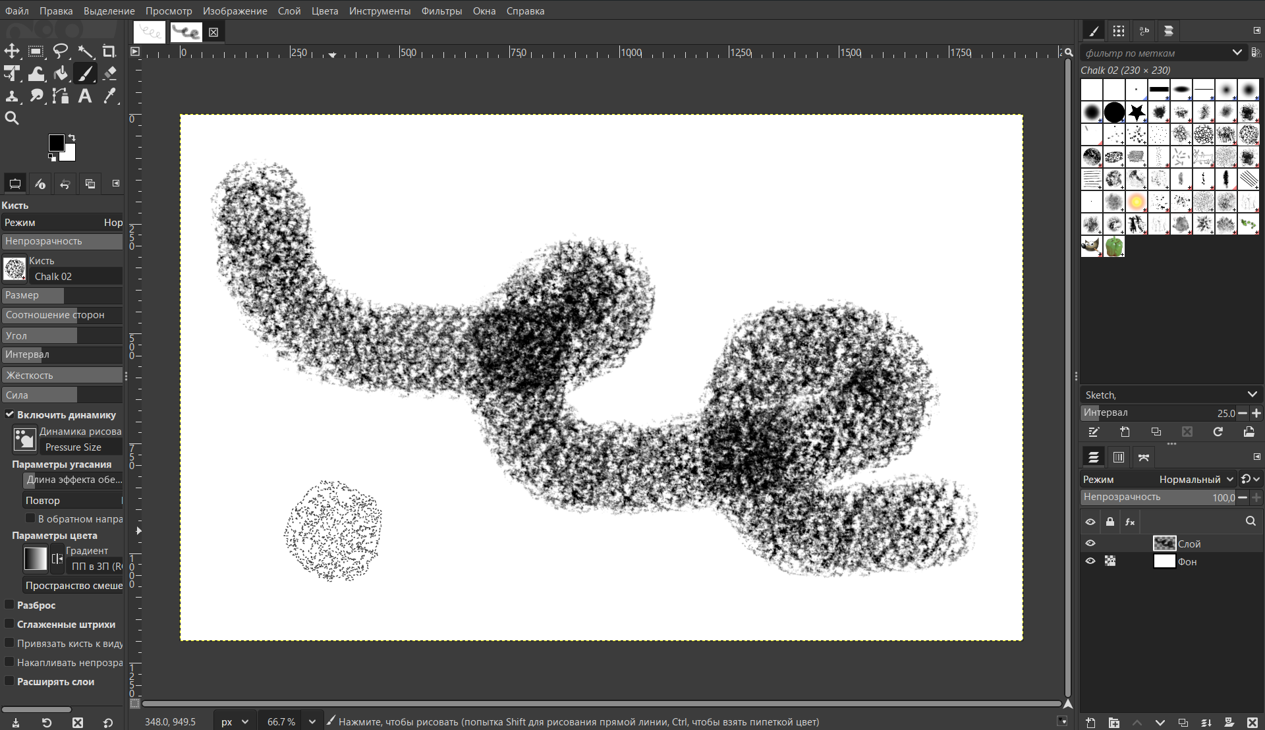Pick the green pepper brush
The height and width of the screenshot is (730, 1265).
click(1114, 246)
